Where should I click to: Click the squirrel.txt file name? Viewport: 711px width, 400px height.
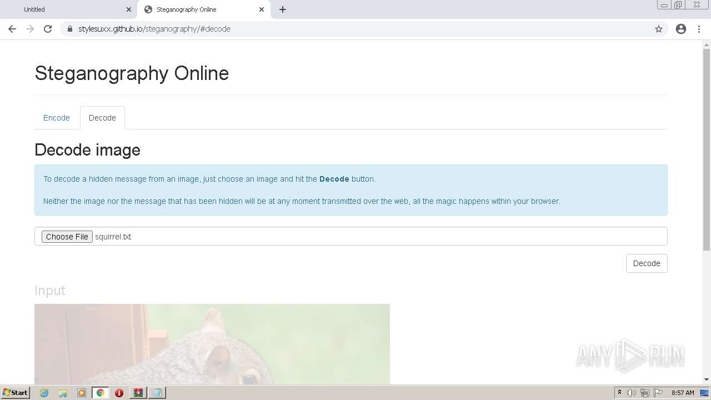pos(113,237)
